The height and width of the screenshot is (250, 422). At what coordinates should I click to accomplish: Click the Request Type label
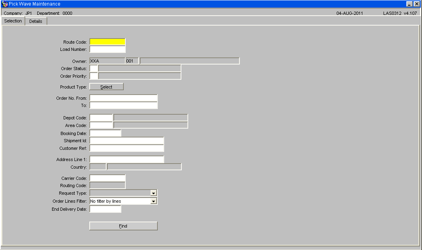(x=73, y=193)
